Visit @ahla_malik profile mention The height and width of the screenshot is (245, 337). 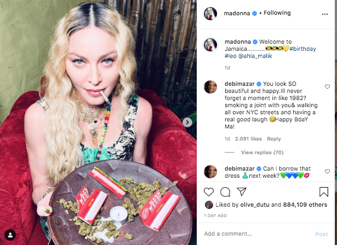[255, 56]
